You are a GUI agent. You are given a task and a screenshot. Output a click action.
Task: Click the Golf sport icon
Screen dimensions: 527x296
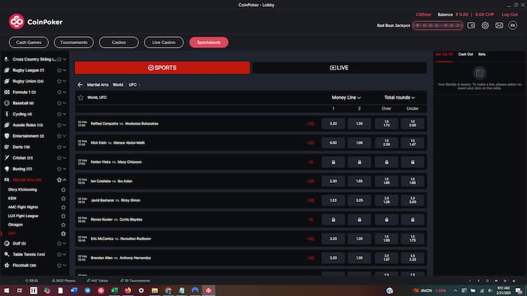click(6, 243)
